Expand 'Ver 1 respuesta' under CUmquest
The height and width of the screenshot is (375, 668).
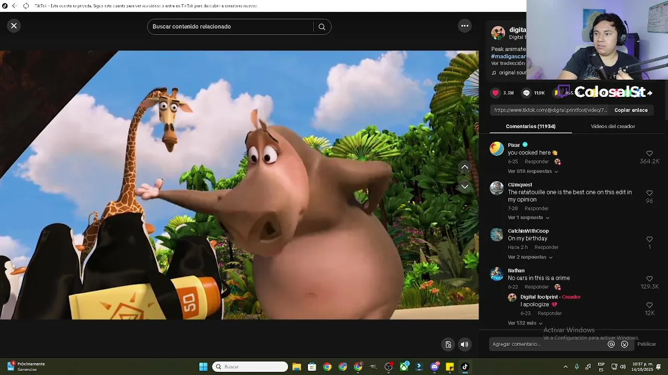[529, 218]
